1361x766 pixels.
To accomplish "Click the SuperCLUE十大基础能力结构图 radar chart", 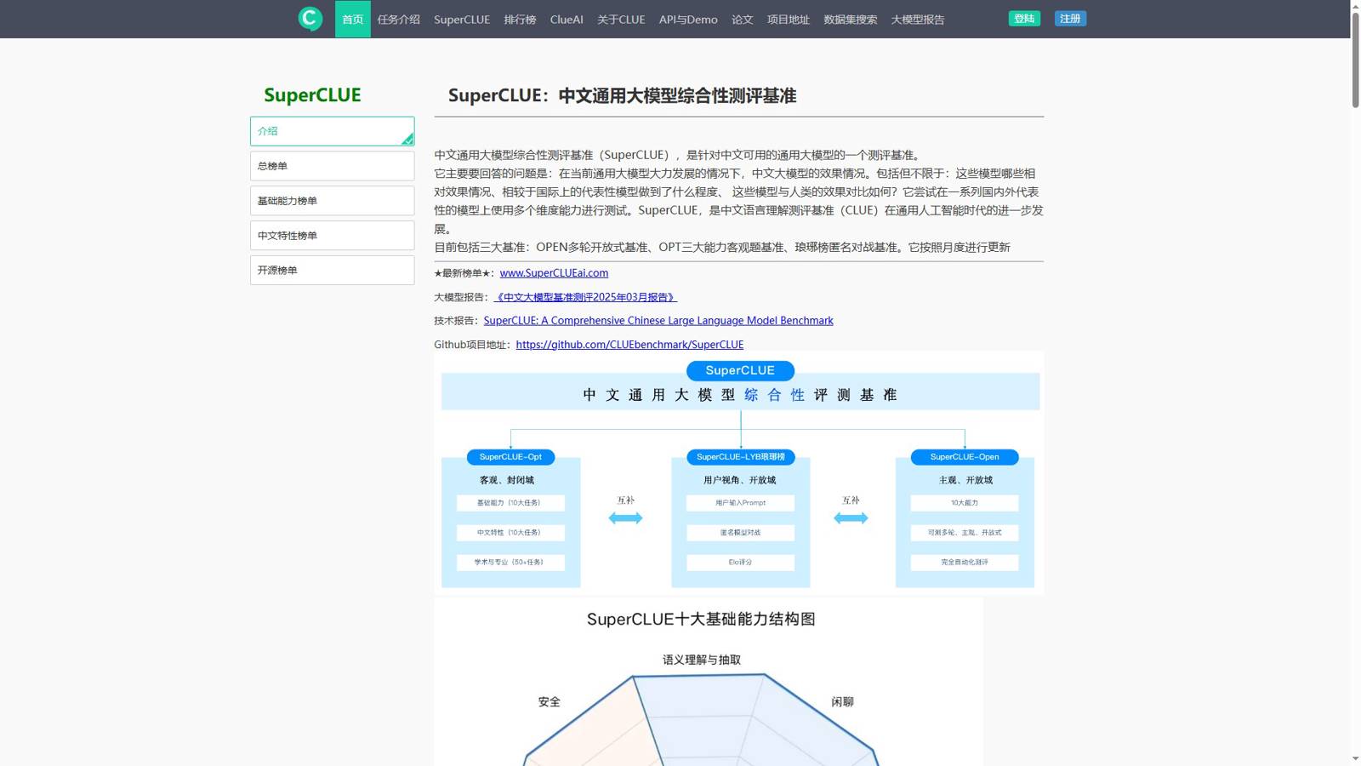I will pyautogui.click(x=709, y=682).
